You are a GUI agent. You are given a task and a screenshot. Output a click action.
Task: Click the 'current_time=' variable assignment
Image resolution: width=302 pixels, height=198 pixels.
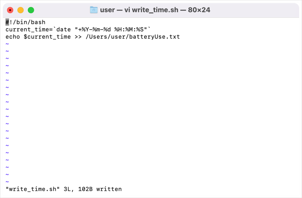click(29, 29)
